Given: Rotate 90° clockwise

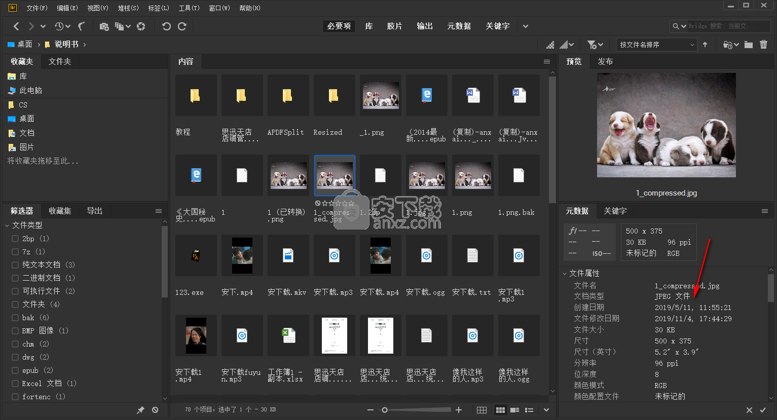Looking at the screenshot, I should 182,26.
